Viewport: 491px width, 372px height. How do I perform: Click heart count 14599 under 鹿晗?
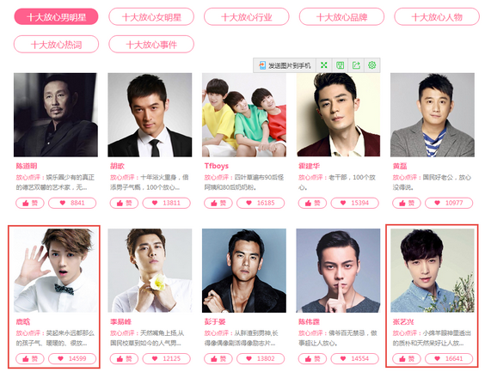tap(72, 358)
